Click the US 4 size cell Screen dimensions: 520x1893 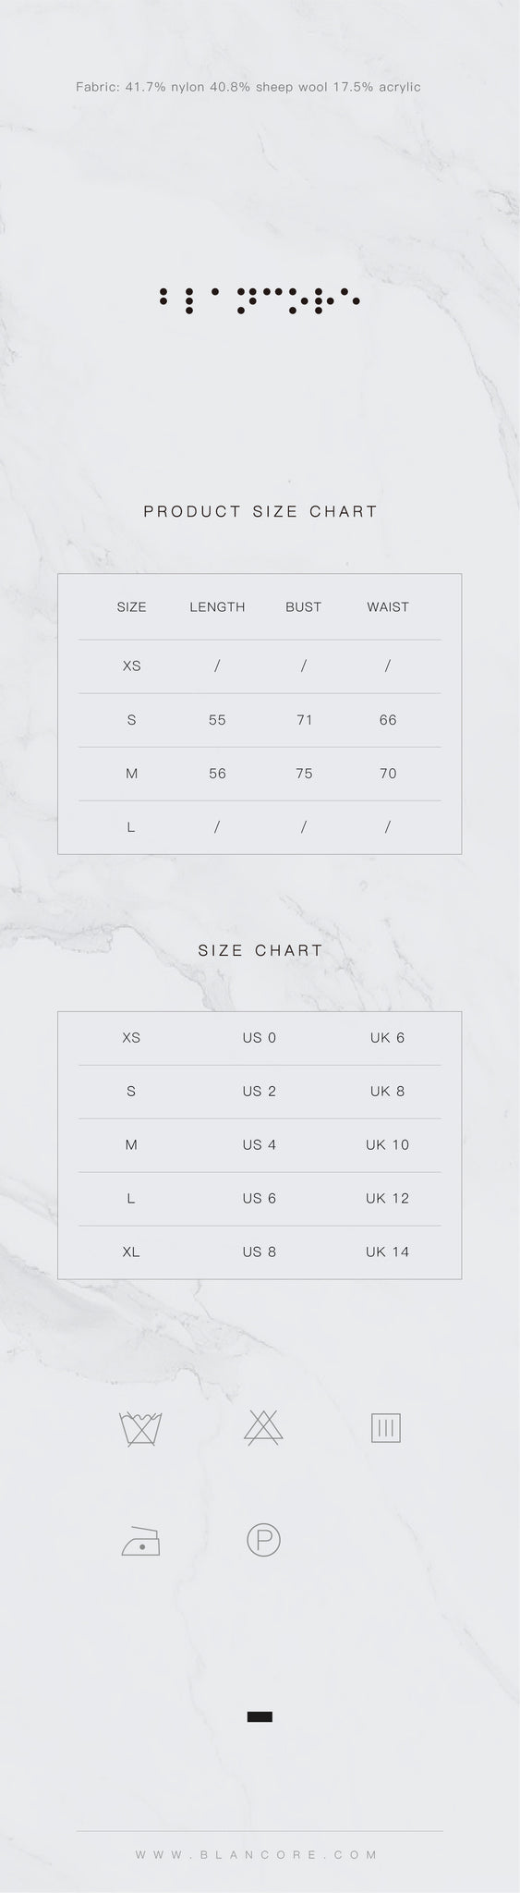click(x=260, y=1144)
